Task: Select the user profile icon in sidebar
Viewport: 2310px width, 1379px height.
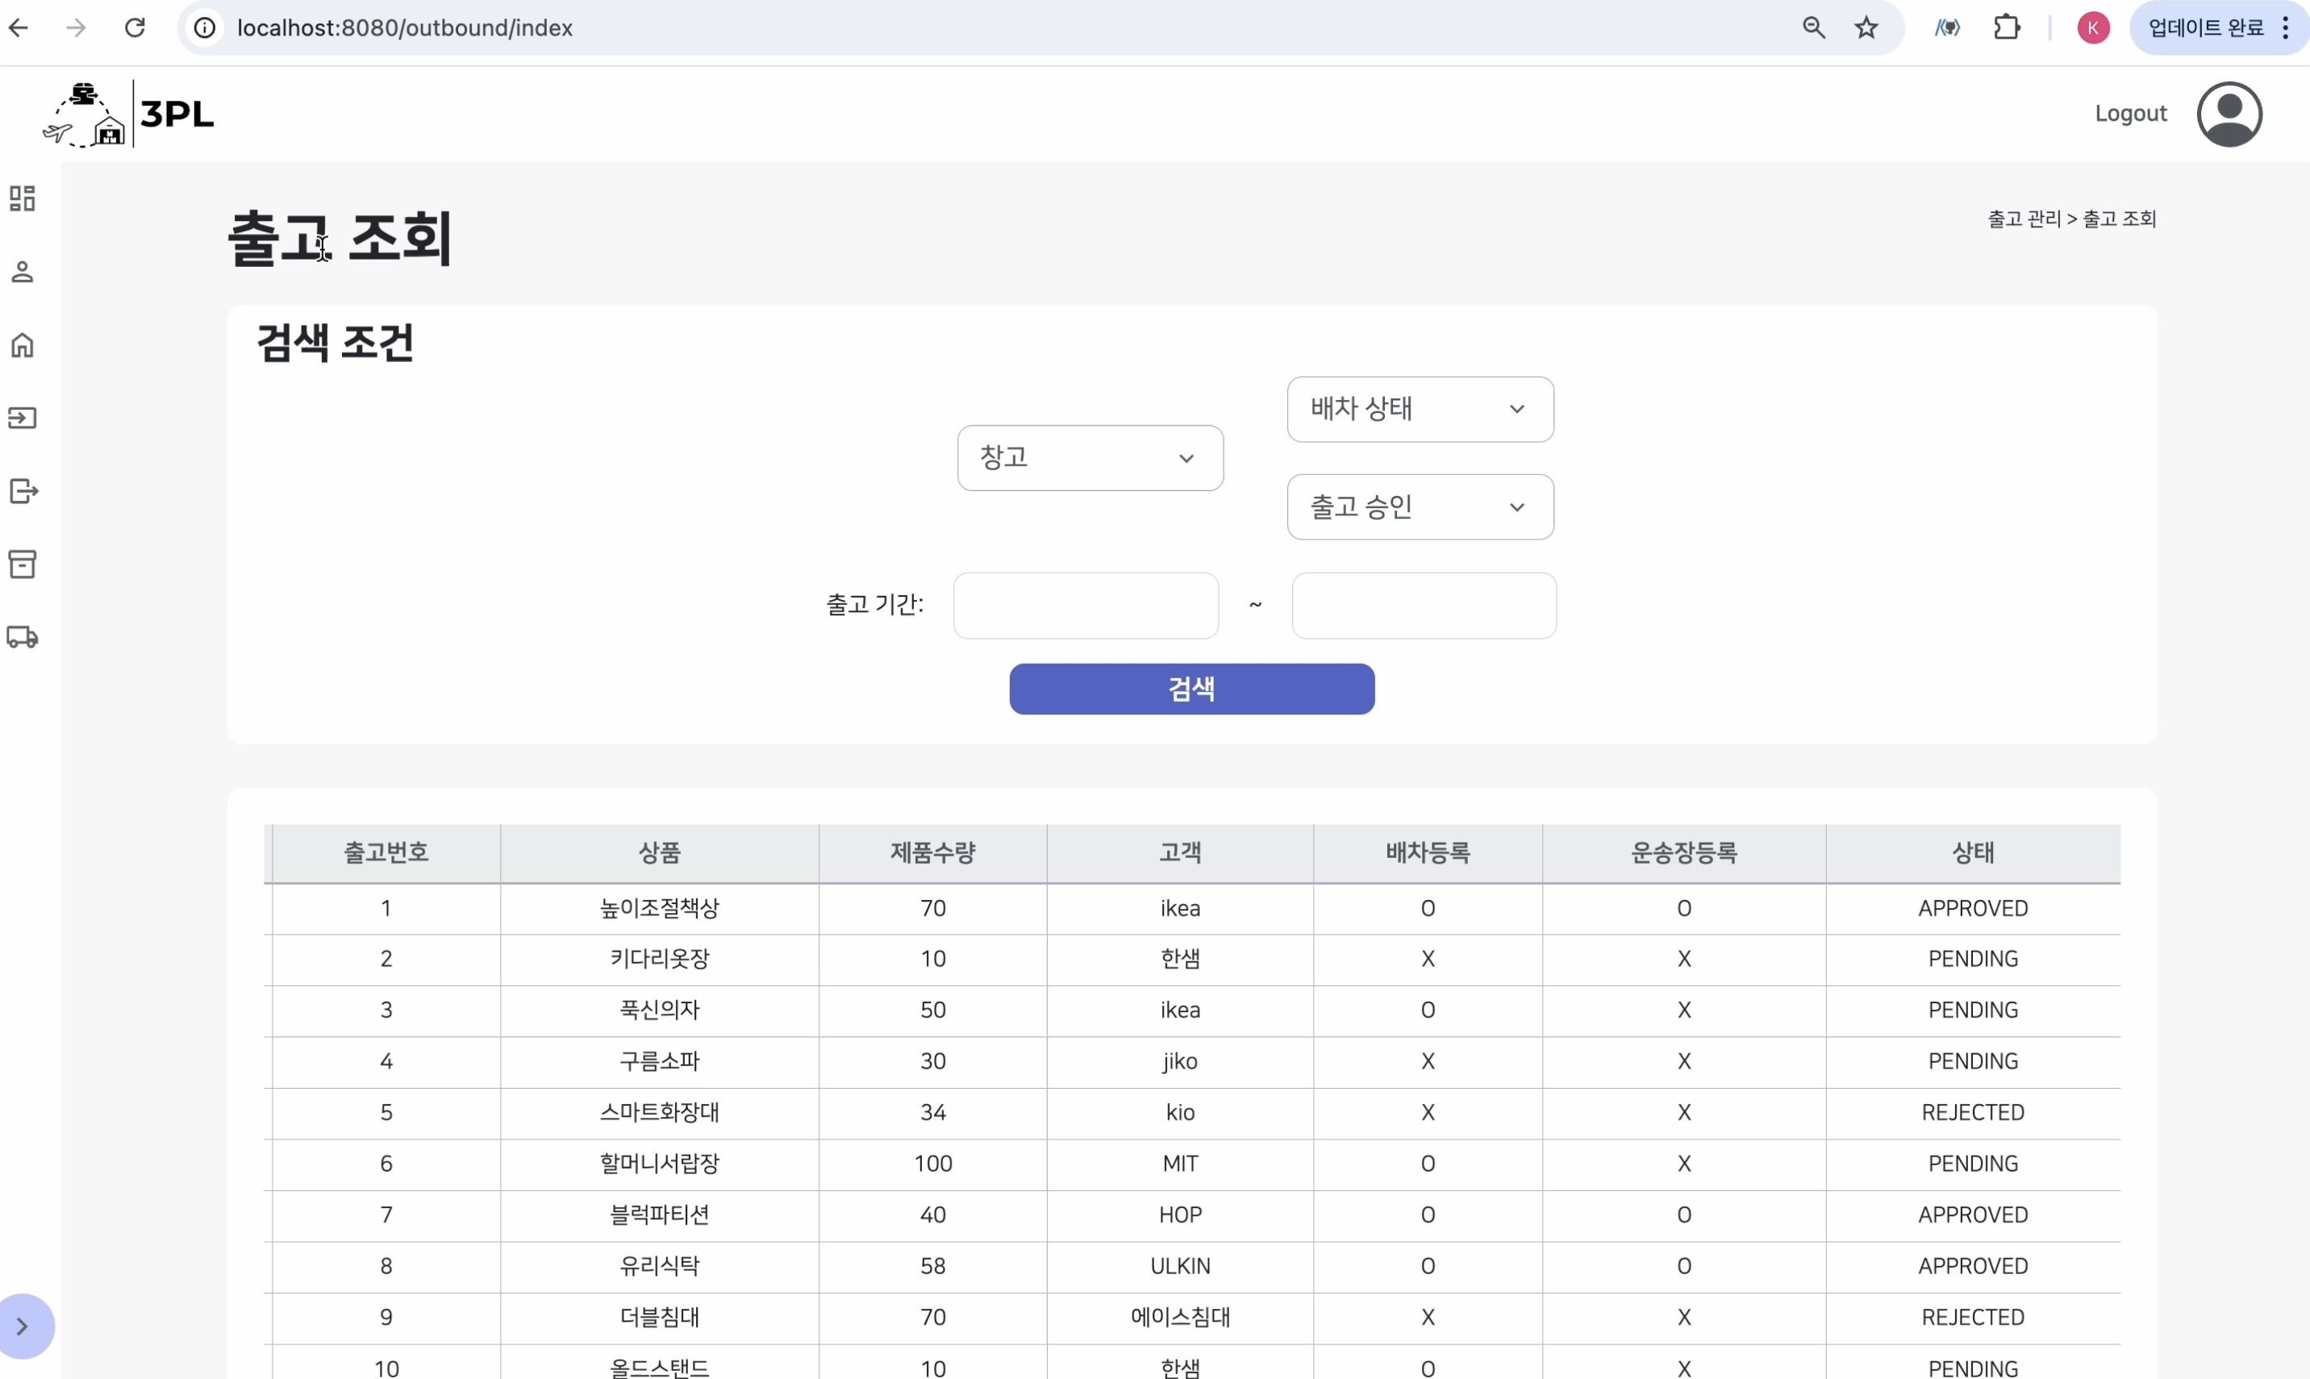Action: 23,271
